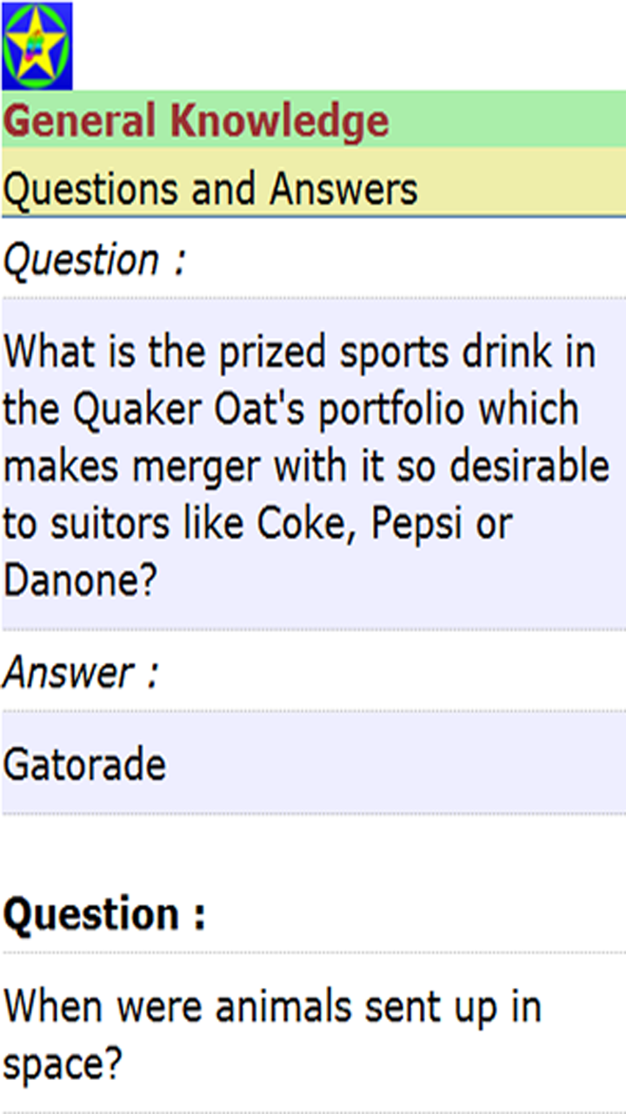Click the italic Answer label

click(x=81, y=673)
